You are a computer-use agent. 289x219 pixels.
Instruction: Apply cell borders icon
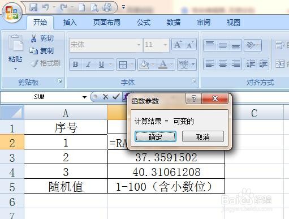[x=123, y=65]
